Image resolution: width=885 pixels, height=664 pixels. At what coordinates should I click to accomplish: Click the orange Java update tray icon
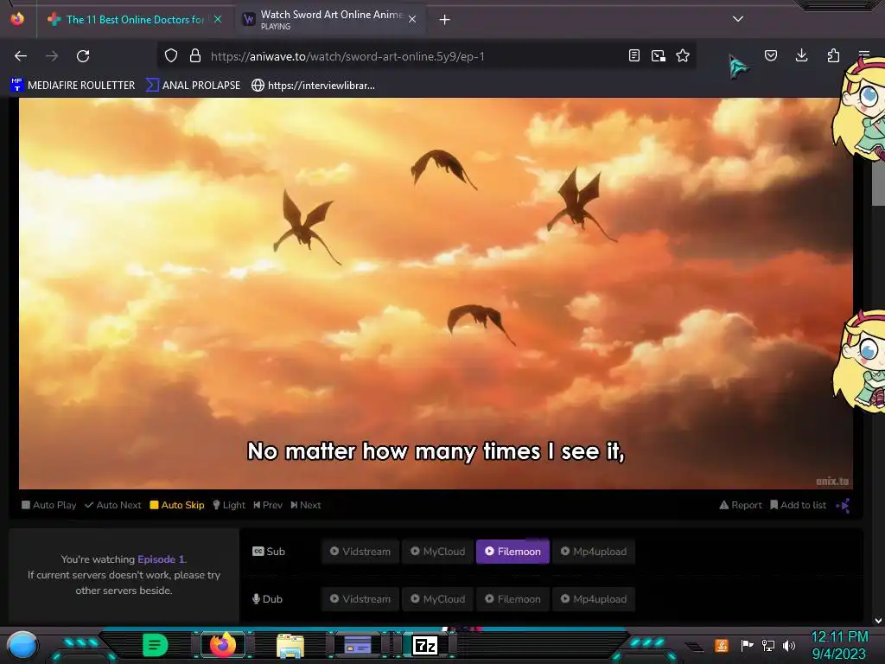[x=722, y=645]
